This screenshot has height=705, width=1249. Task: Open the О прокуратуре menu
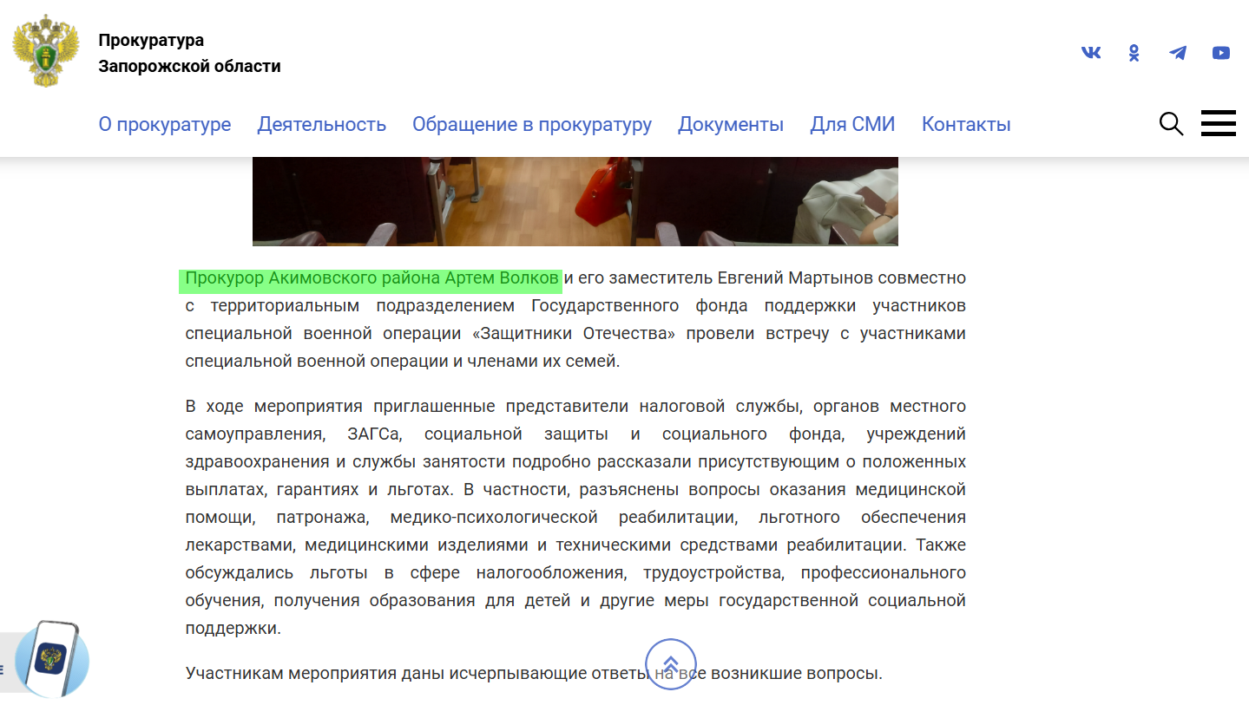tap(165, 124)
